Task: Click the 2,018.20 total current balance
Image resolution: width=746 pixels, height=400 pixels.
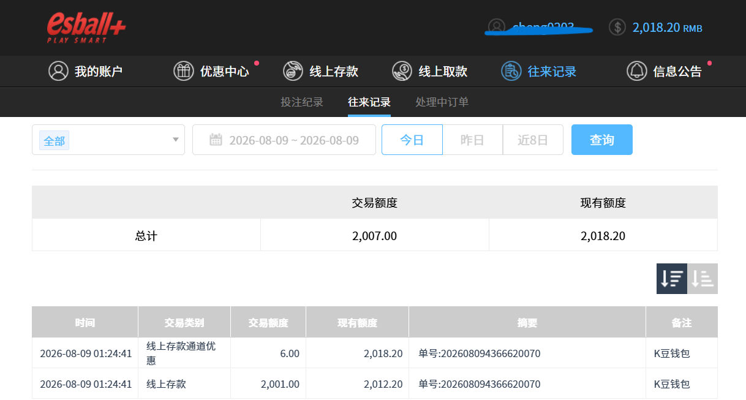Action: click(x=603, y=235)
